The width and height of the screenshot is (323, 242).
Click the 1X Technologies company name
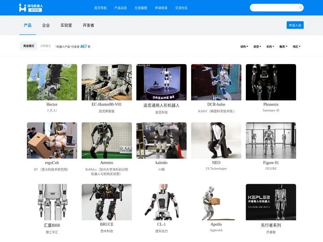click(216, 169)
